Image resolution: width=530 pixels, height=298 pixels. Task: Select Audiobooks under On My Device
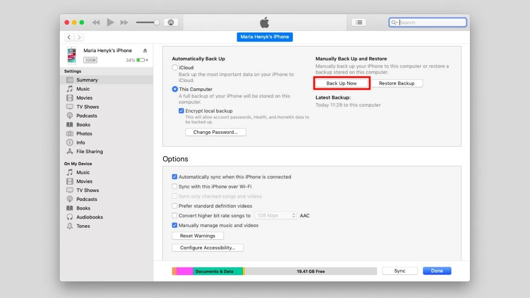coord(89,217)
